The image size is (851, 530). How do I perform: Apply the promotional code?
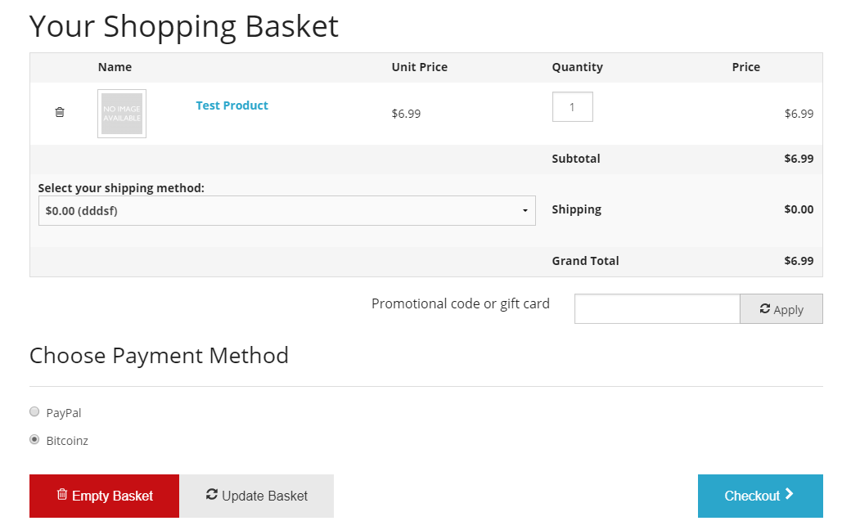(x=781, y=308)
